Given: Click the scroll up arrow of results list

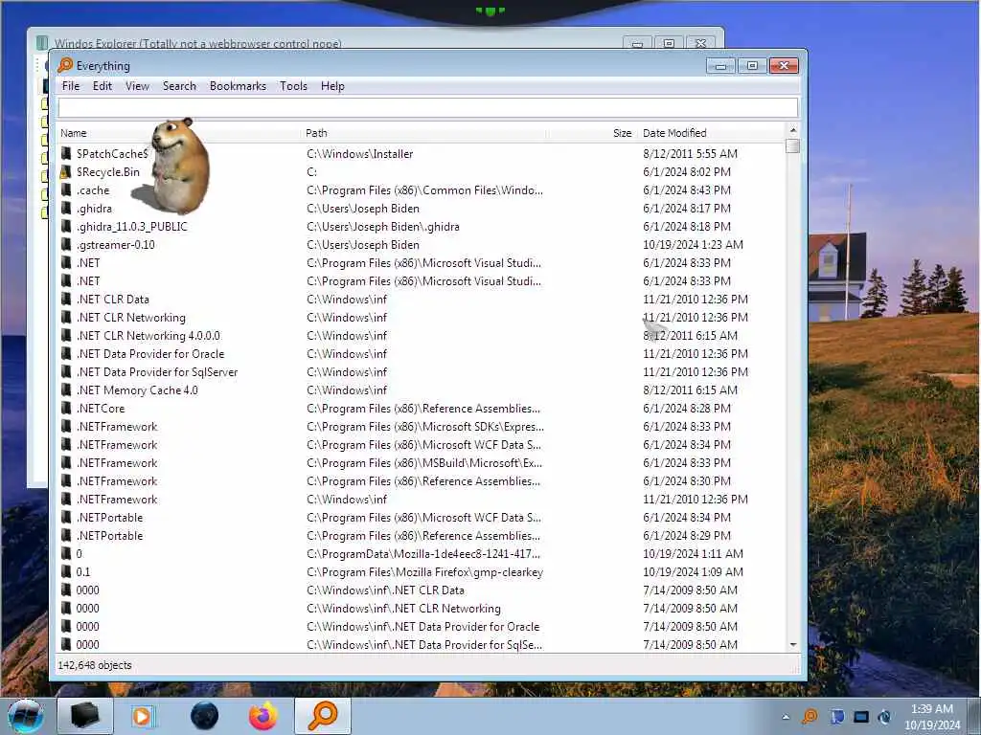Looking at the screenshot, I should click(792, 130).
